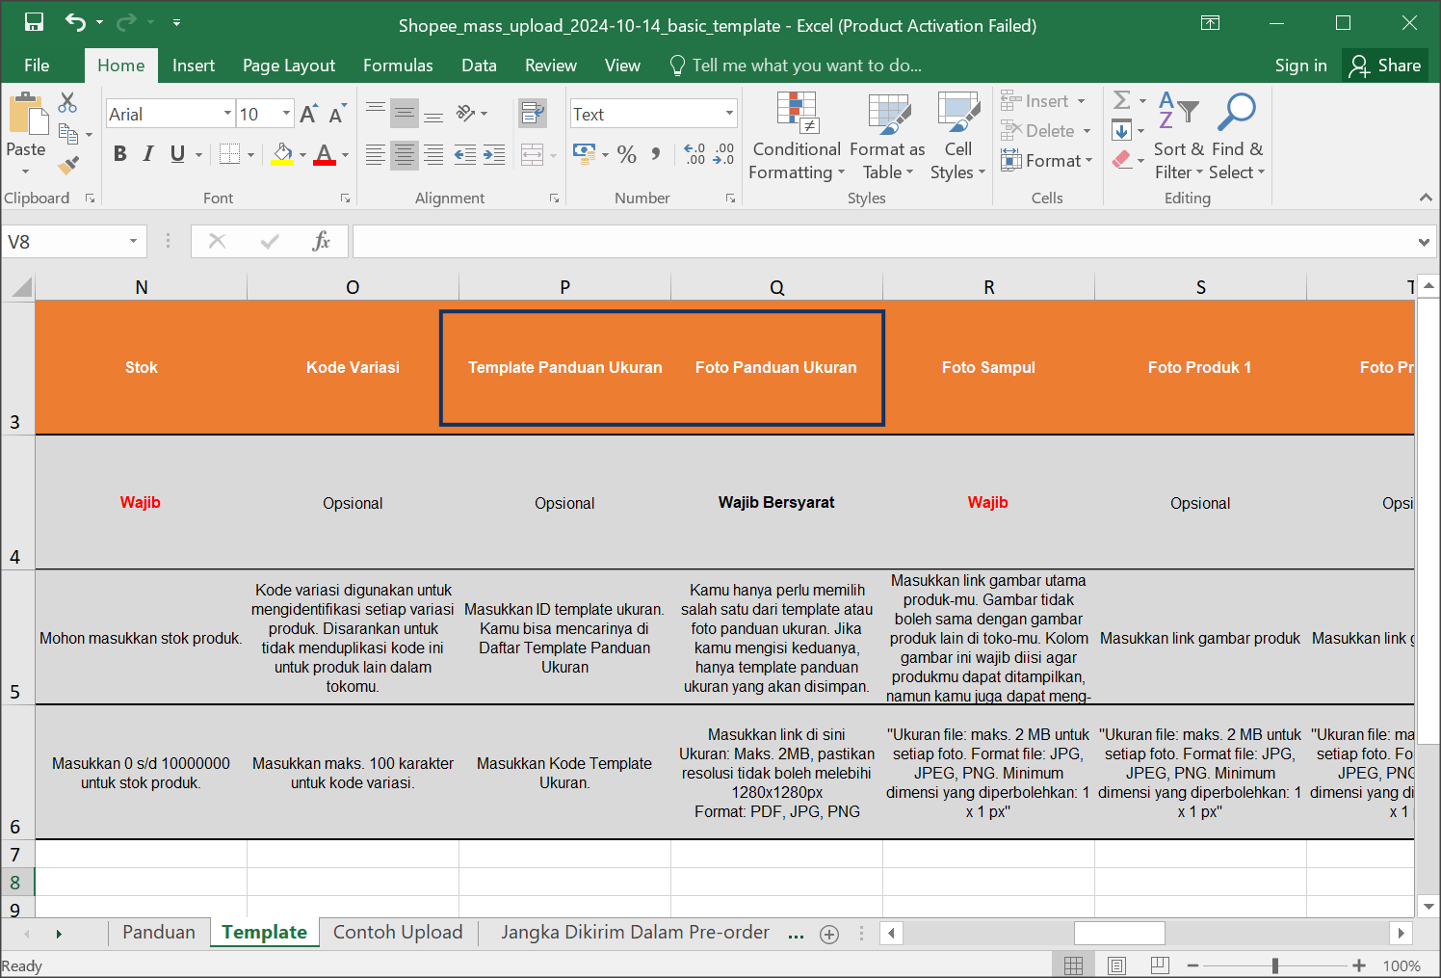Viewport: 1441px width, 978px height.
Task: Open the number format dropdown showing Text
Action: pos(727,113)
